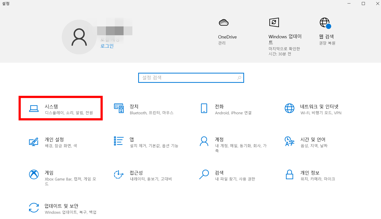
Task: Click "내레이터, 돋보기, 고대비" description
Action: 151,179
